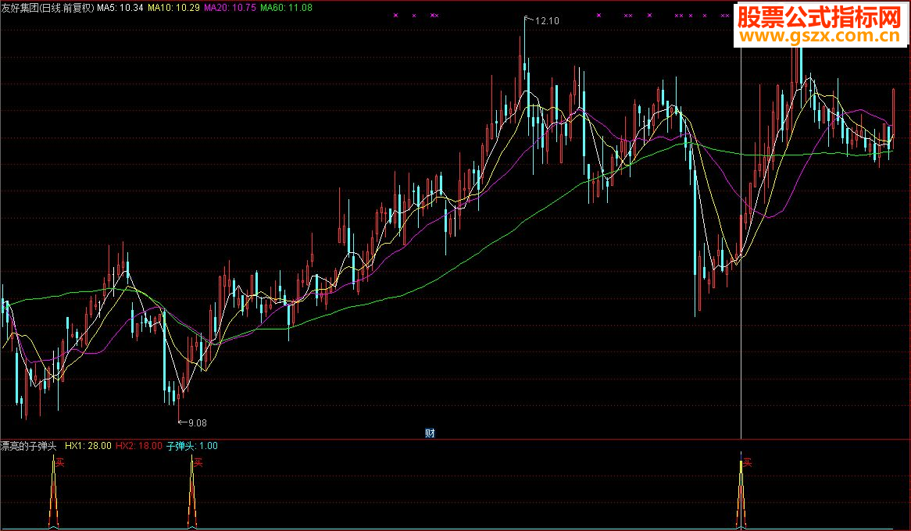Click the MA10: 10.29 indicator label

pyautogui.click(x=173, y=8)
